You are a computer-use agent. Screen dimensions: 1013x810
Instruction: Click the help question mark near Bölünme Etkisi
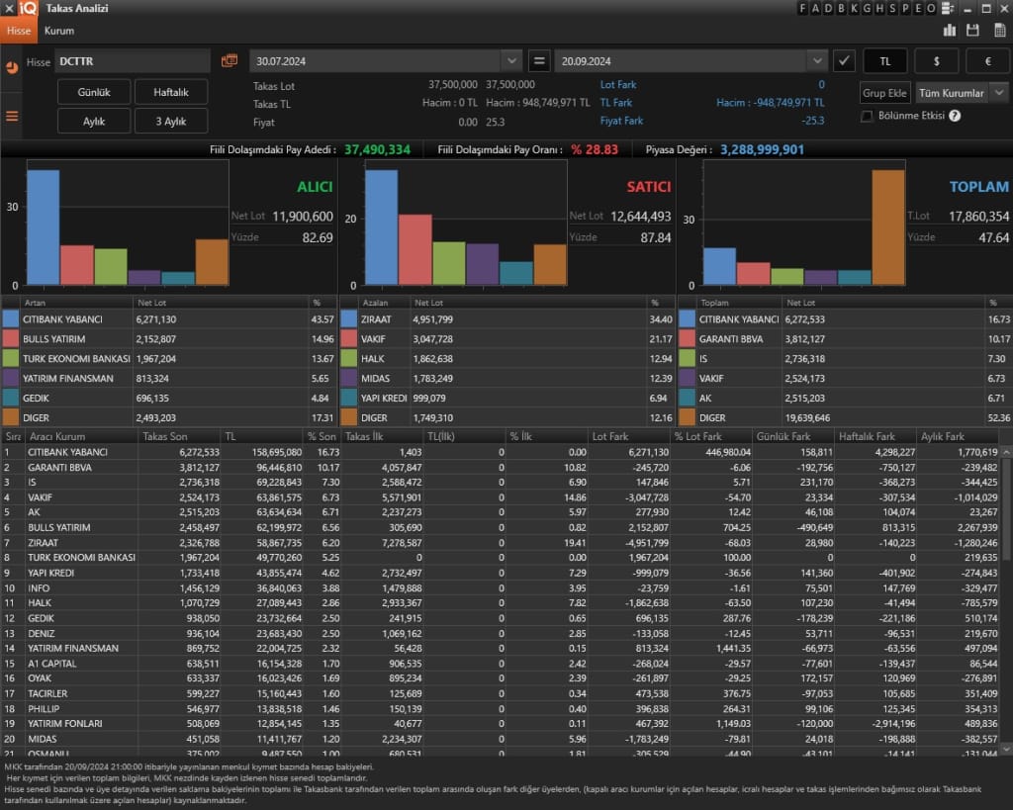[955, 116]
